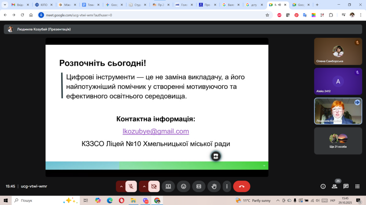This screenshot has width=366, height=205.
Task: Open the meeting details info icon
Action: point(323,186)
